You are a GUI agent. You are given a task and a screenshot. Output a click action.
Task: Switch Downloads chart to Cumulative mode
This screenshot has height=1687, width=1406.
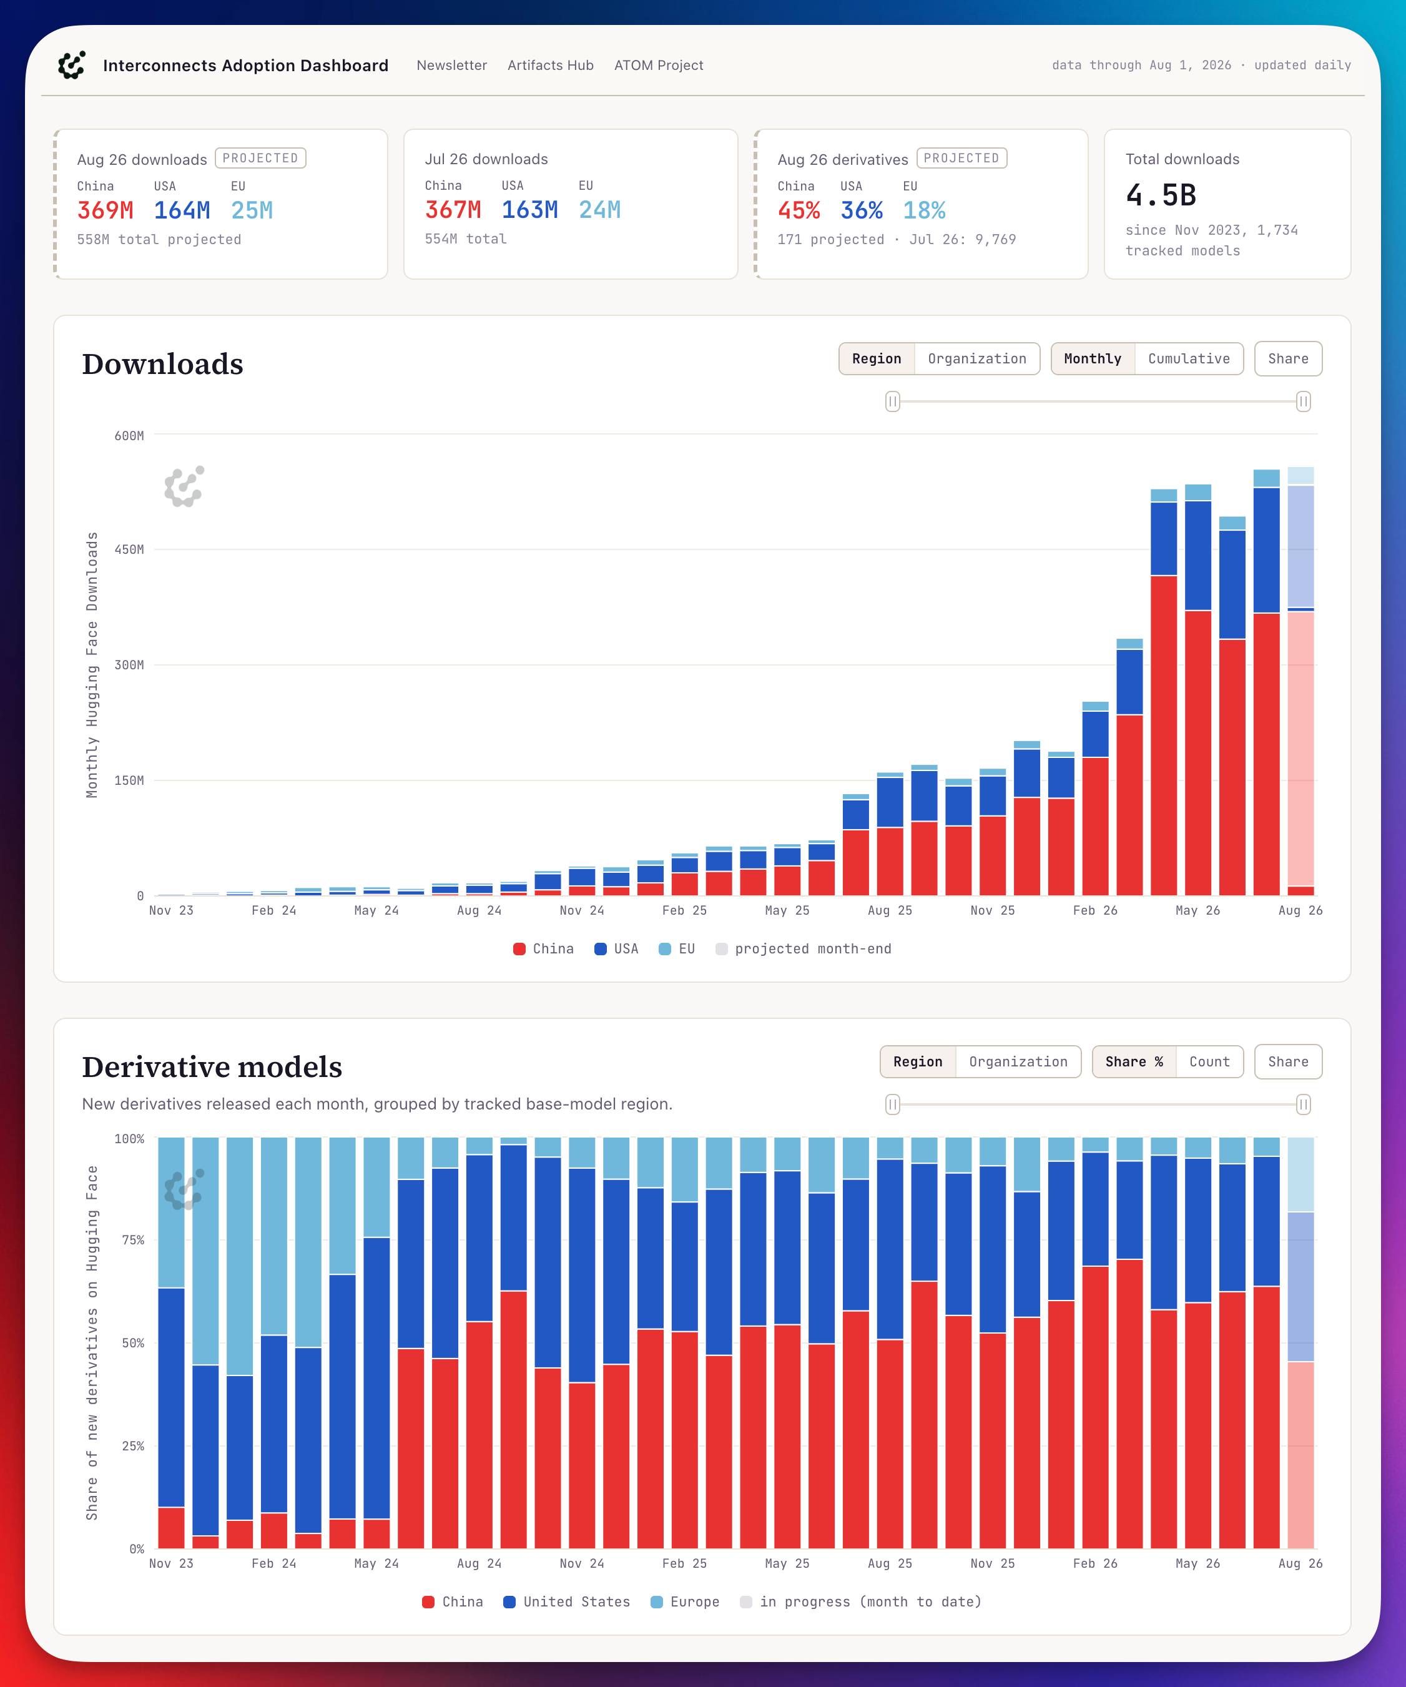[x=1188, y=358]
